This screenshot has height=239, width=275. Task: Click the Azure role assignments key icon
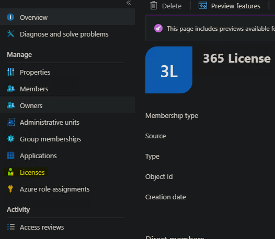(x=10, y=189)
